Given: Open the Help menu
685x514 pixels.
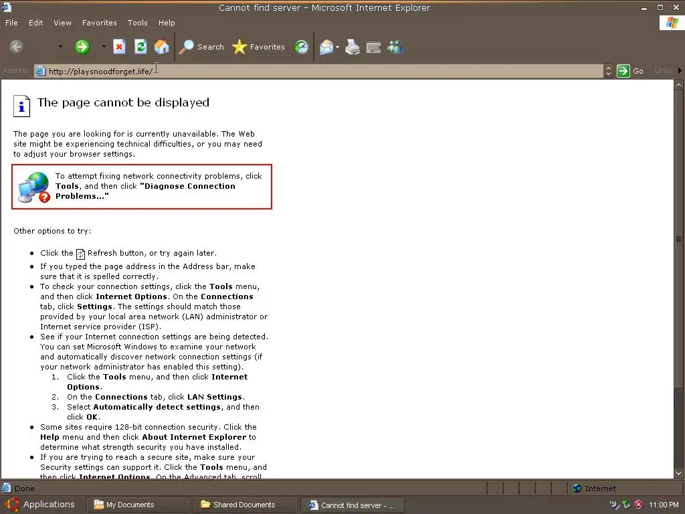Looking at the screenshot, I should point(167,23).
